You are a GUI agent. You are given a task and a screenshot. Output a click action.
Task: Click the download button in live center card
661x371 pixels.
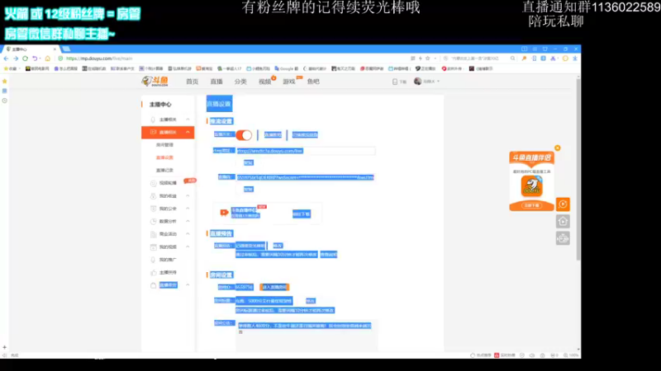(x=302, y=214)
